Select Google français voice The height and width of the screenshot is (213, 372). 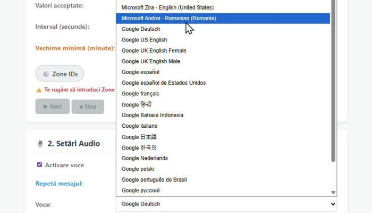click(223, 94)
